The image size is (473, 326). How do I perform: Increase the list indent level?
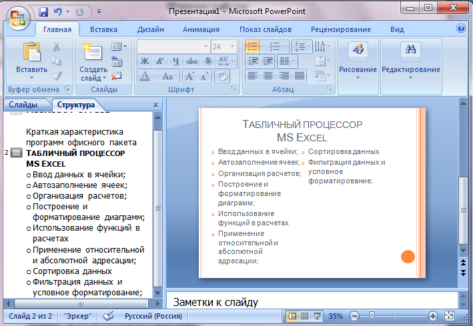coord(268,61)
